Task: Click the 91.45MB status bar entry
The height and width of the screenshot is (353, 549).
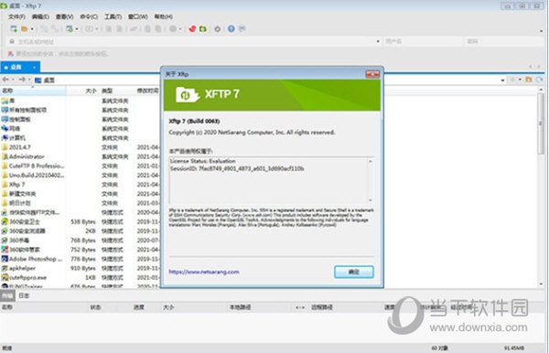Action: point(514,348)
